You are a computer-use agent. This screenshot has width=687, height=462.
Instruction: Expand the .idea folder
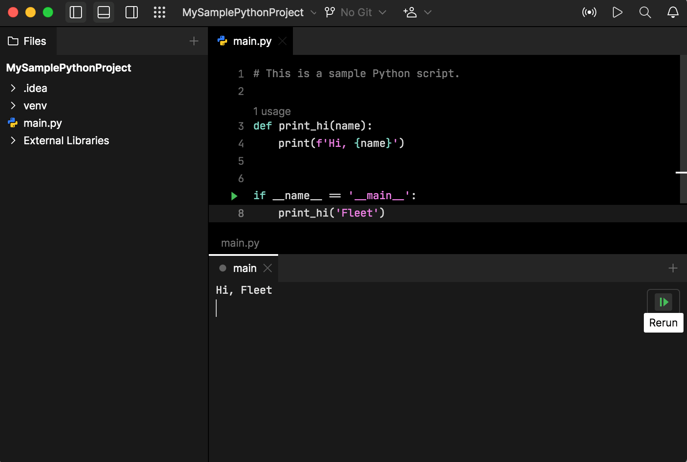(x=13, y=88)
